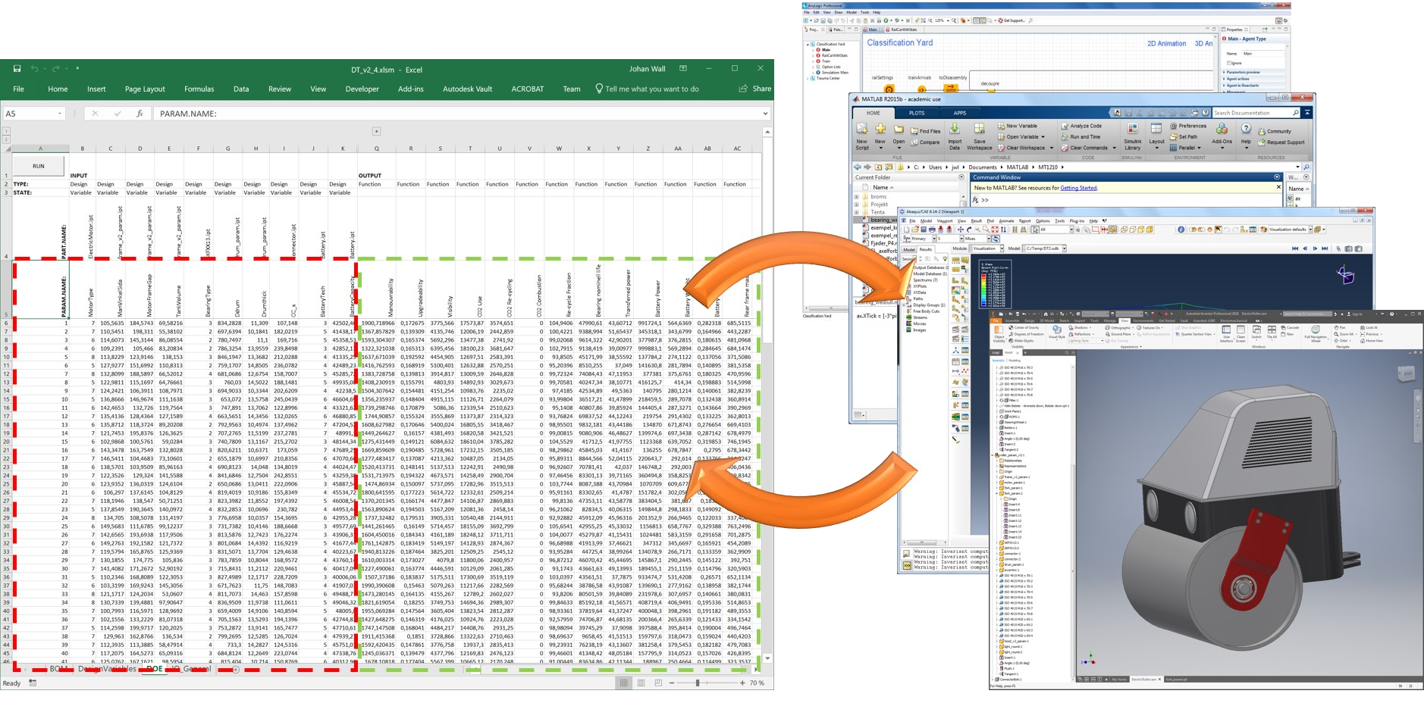Image resolution: width=1424 pixels, height=725 pixels.
Task: Click the Getting Started link in MATLAB
Action: (1078, 188)
